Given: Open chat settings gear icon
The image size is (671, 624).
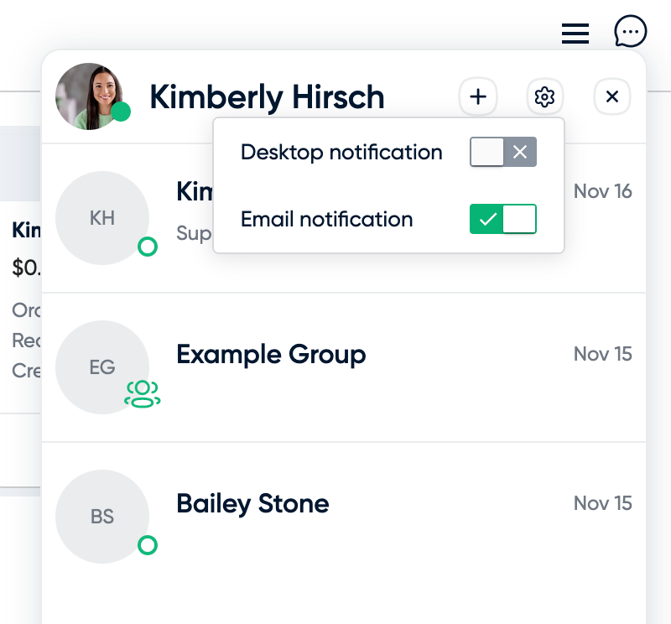Looking at the screenshot, I should coord(544,96).
